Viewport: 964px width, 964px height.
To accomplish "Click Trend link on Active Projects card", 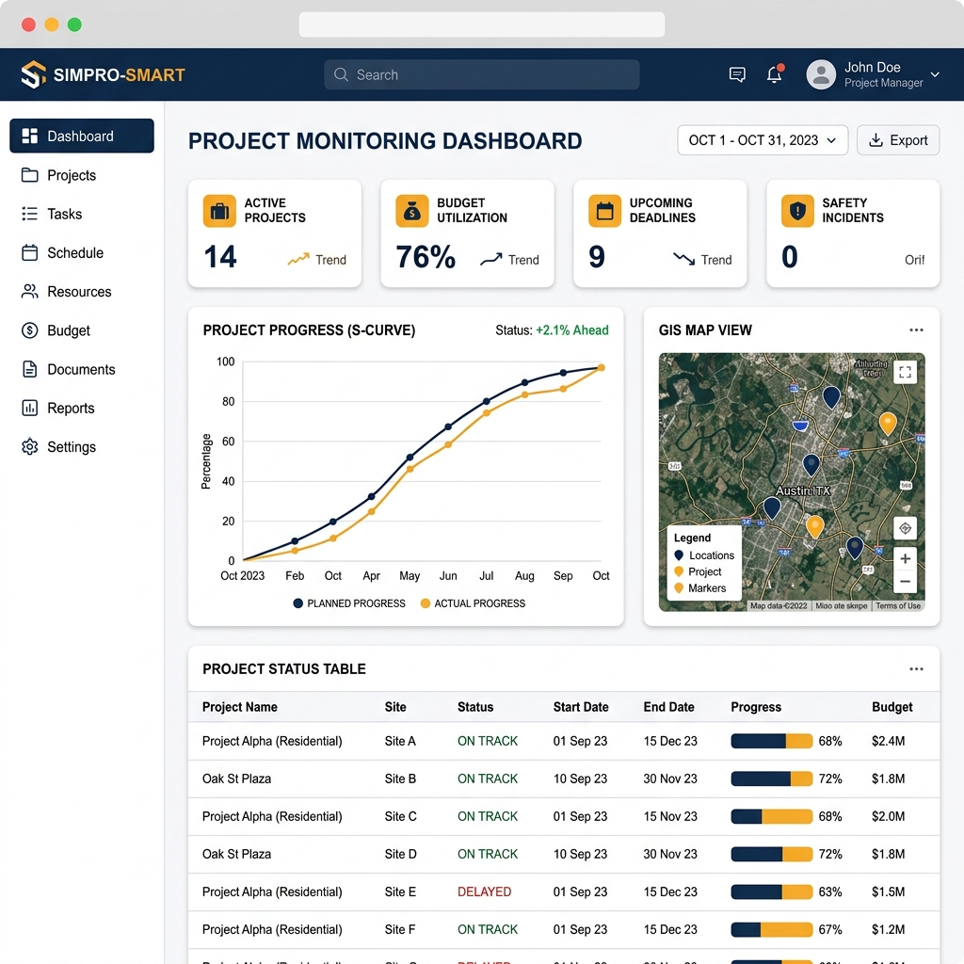I will pos(317,260).
